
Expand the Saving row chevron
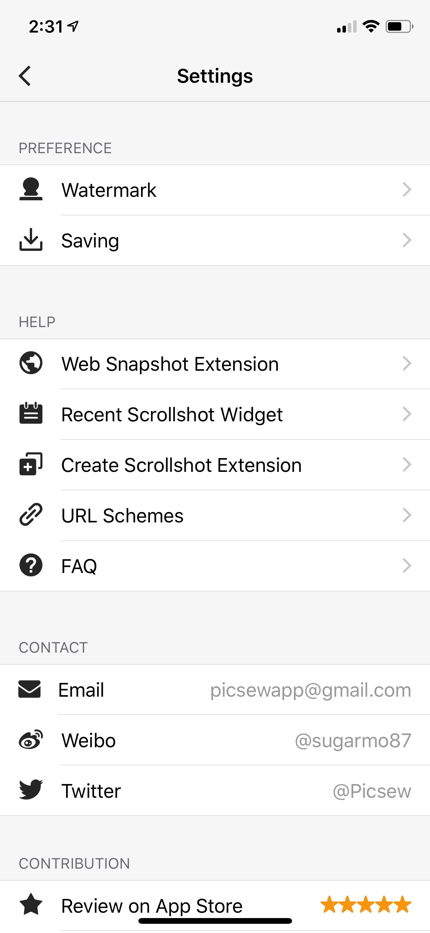pyautogui.click(x=407, y=240)
